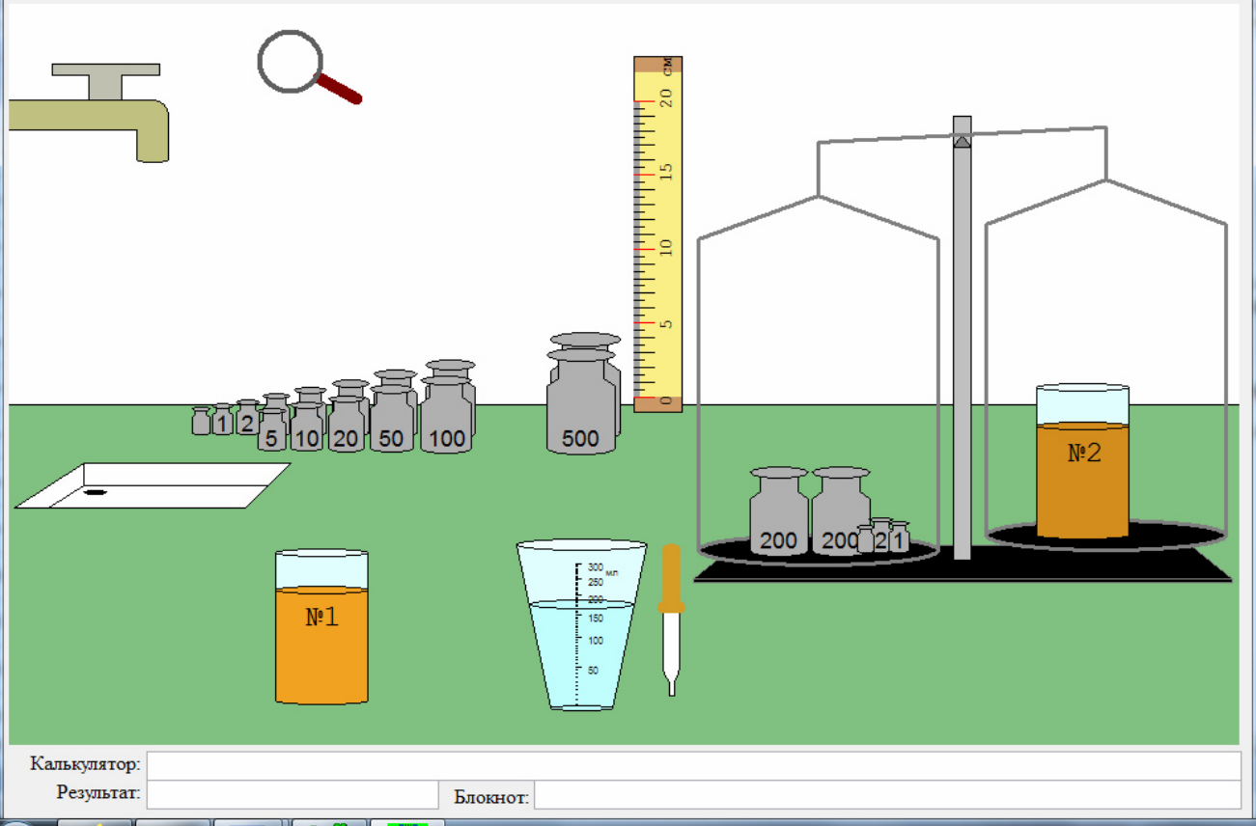Focus the Калькулятор input field
Image resolution: width=1256 pixels, height=826 pixels.
(693, 765)
